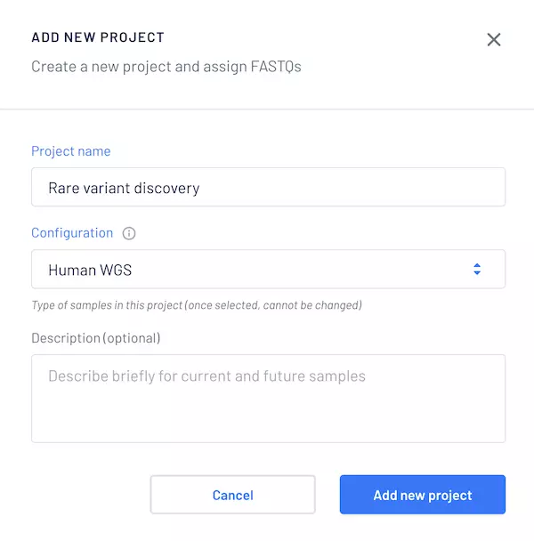534x541 pixels.
Task: Click the Configuration label text
Action: coord(72,232)
